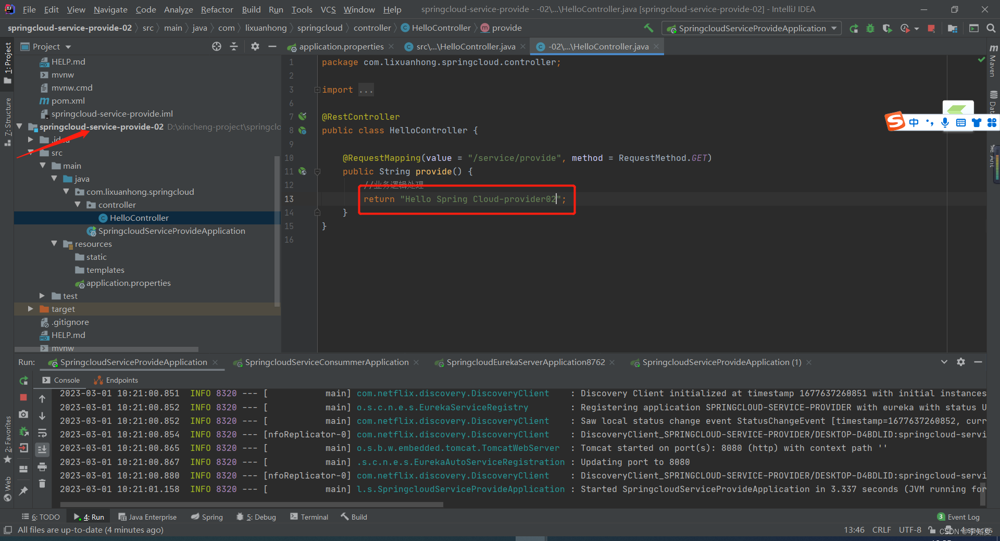Hide the Project tool window
1000x541 pixels.
(272, 46)
